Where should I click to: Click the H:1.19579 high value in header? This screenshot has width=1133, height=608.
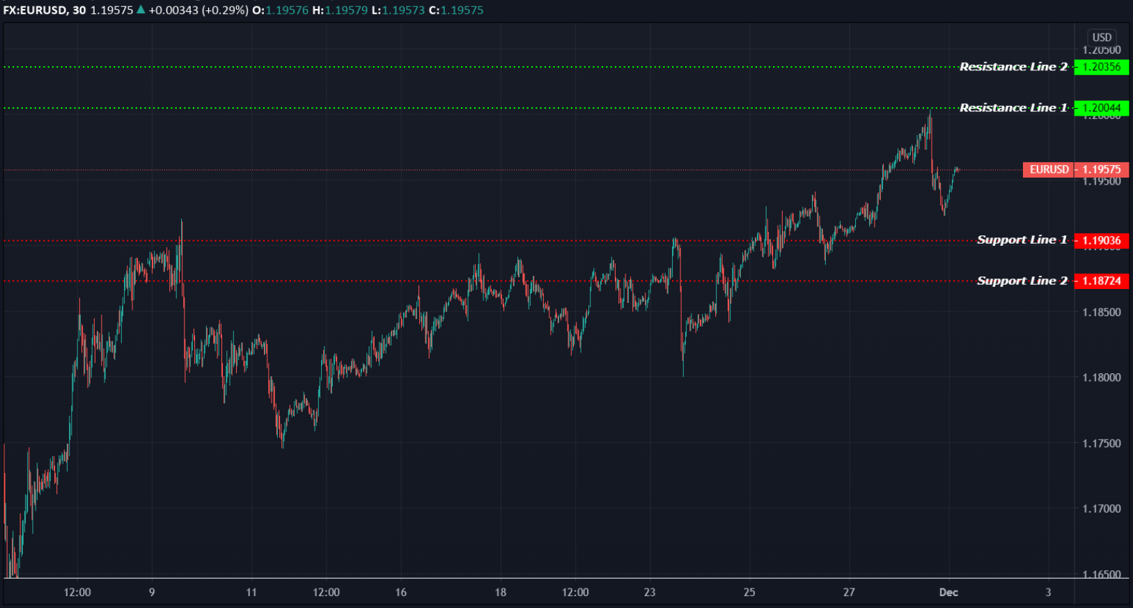(x=340, y=10)
